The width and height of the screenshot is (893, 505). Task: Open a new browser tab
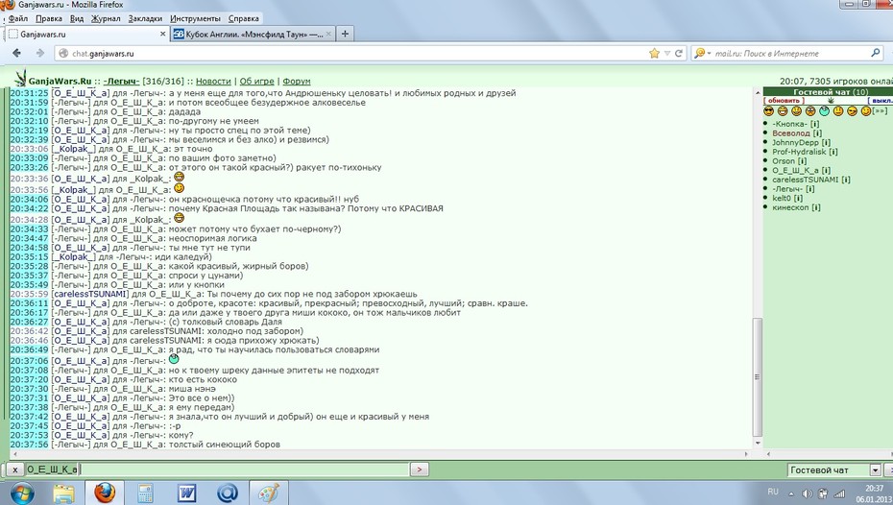(x=345, y=35)
